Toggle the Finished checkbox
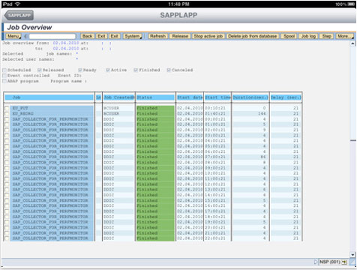The width and height of the screenshot is (357, 270). pyautogui.click(x=136, y=70)
